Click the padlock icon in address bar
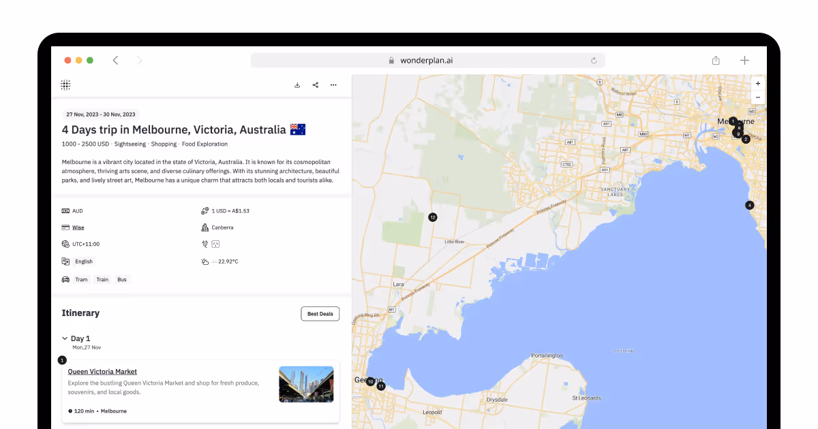 [391, 61]
